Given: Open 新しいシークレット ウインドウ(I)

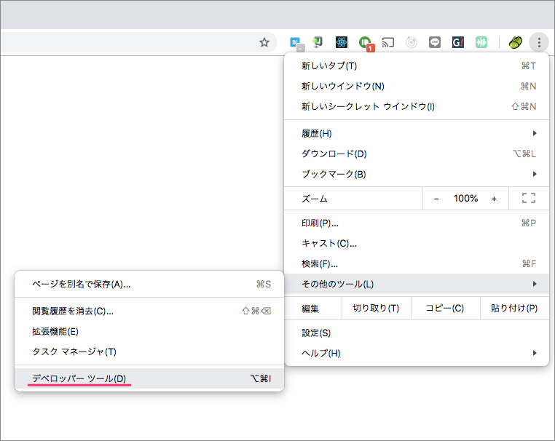Looking at the screenshot, I should (417, 106).
